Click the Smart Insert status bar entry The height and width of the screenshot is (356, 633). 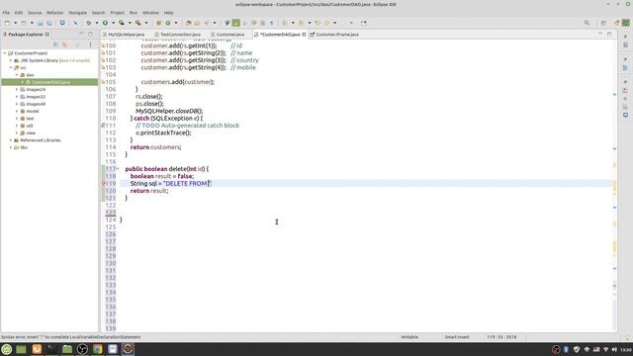pyautogui.click(x=457, y=337)
